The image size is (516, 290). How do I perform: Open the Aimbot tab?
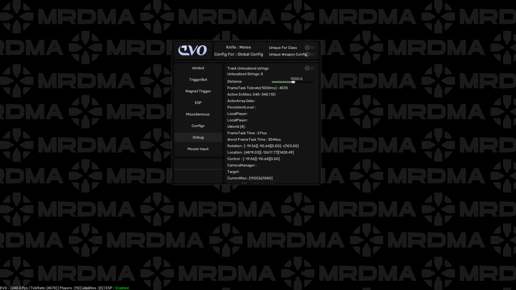[x=198, y=68]
